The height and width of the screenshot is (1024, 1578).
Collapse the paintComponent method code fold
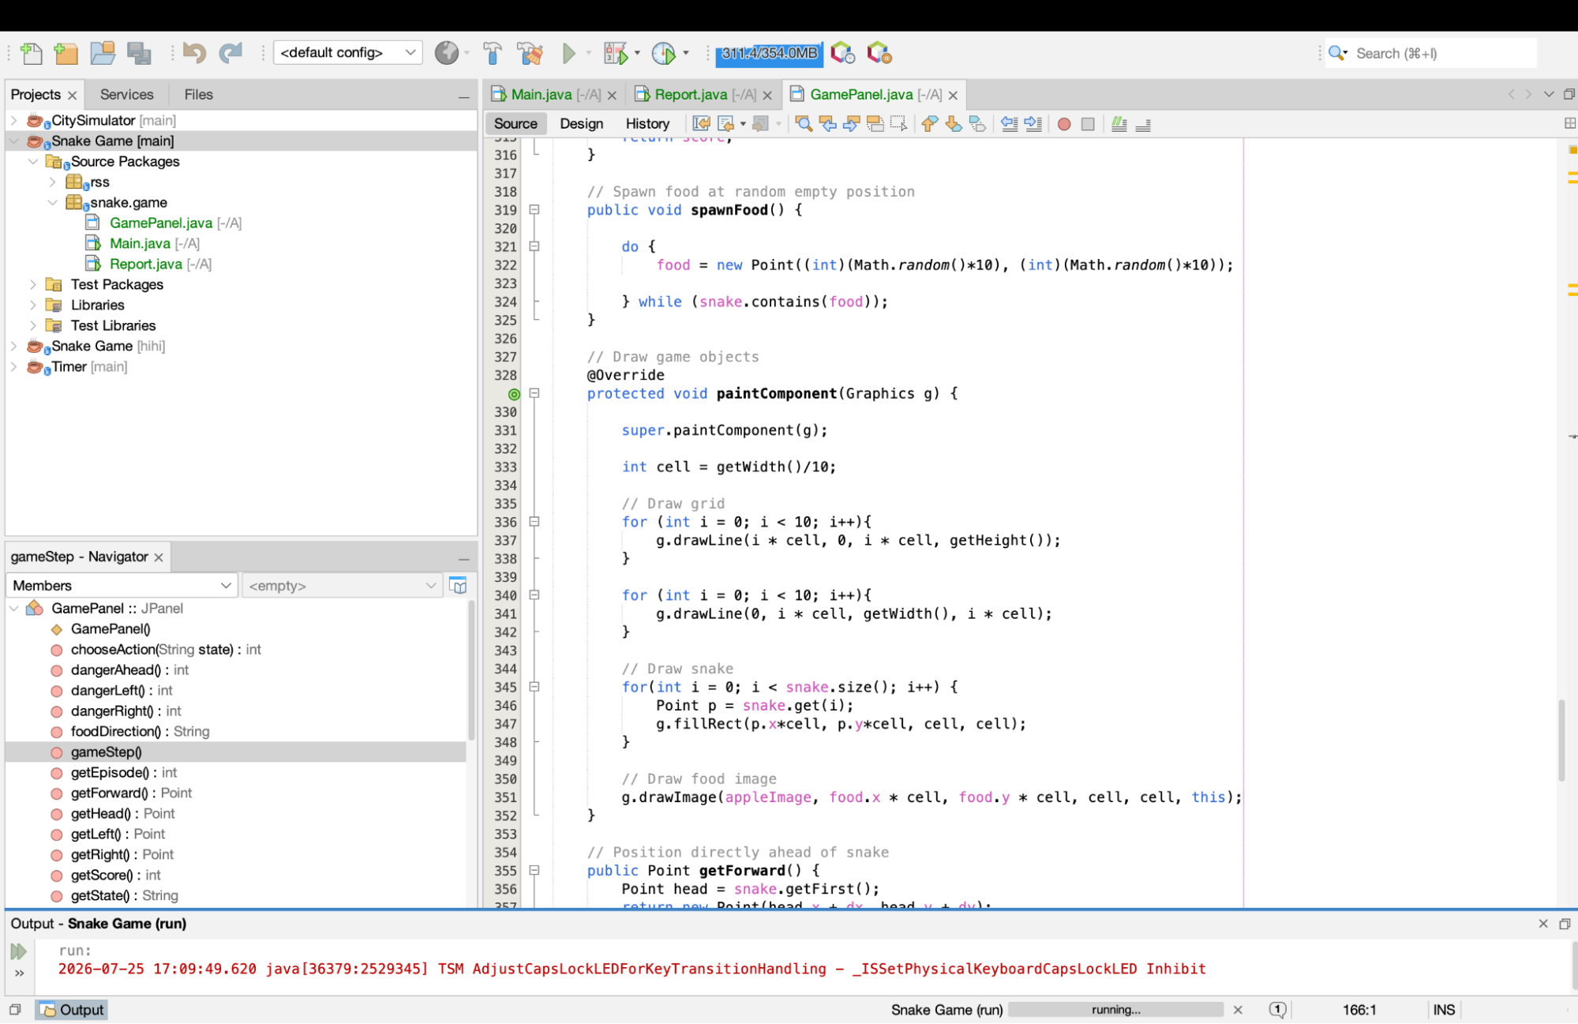(534, 393)
